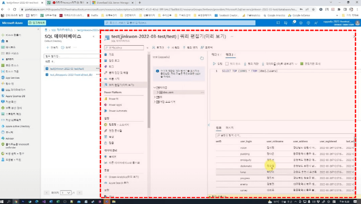
Task: Click the user_nickname column header
Action: (275, 141)
